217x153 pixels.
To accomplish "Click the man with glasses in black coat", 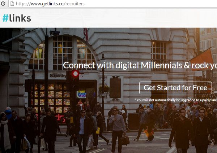I will [181, 131].
